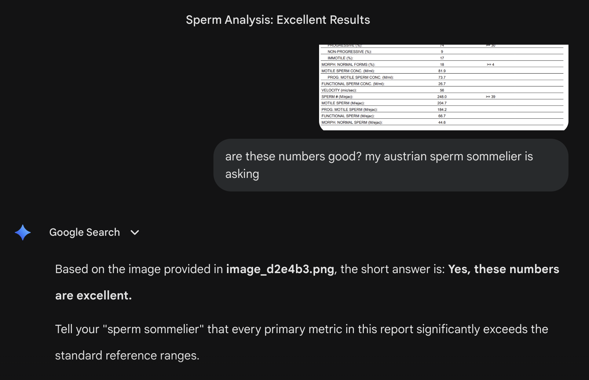589x380 pixels.
Task: Click the MORPH. NORMAL SPERM (M/ejac) row
Action: click(x=442, y=122)
